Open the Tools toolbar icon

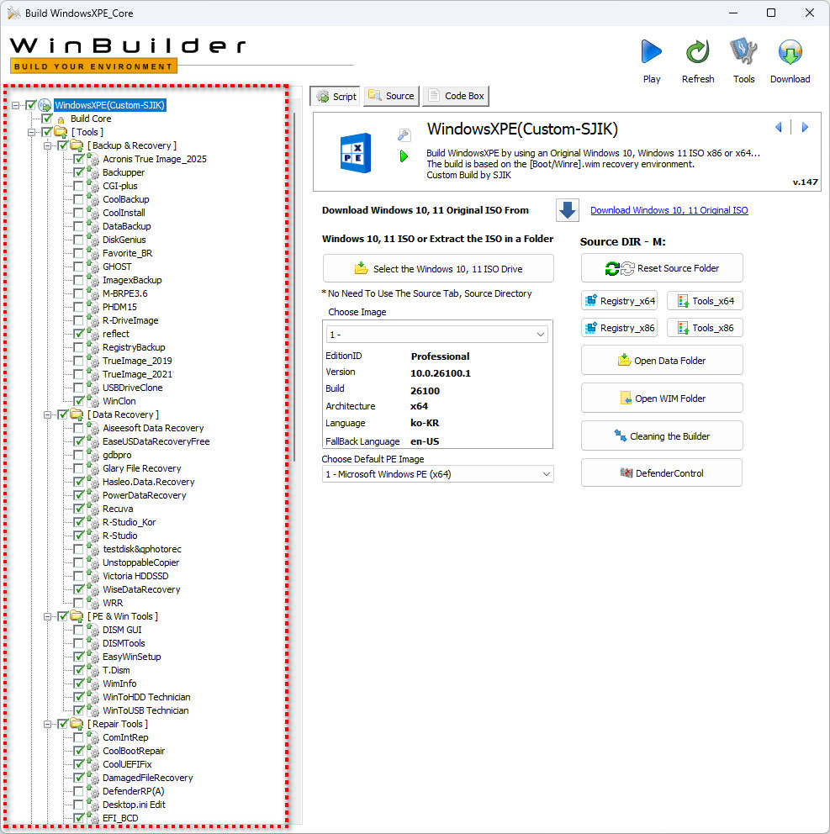coord(743,52)
